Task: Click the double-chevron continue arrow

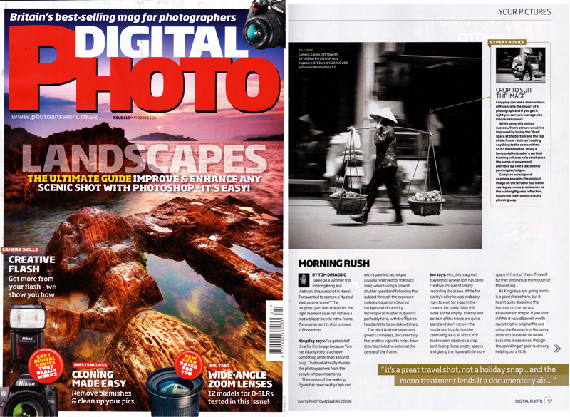Action: click(x=557, y=349)
